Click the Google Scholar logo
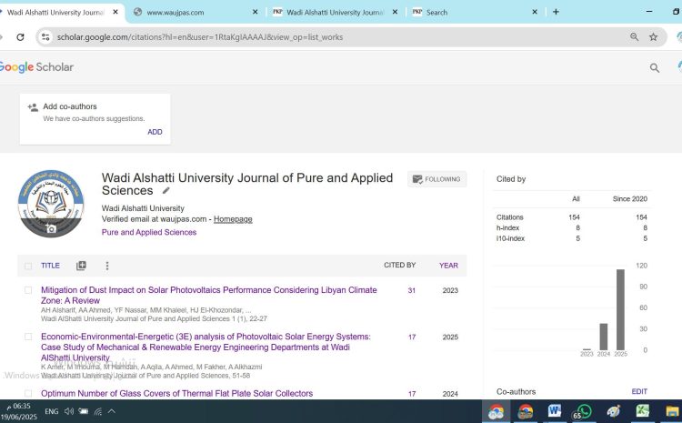The height and width of the screenshot is (423, 682). tap(36, 67)
